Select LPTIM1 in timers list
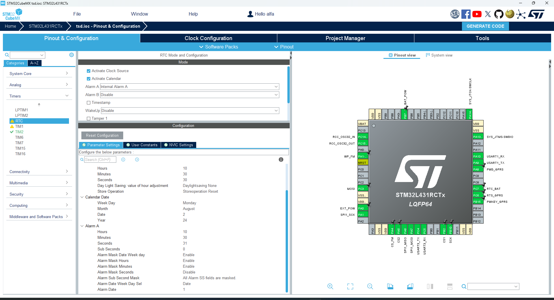This screenshot has width=554, height=300. [x=22, y=110]
